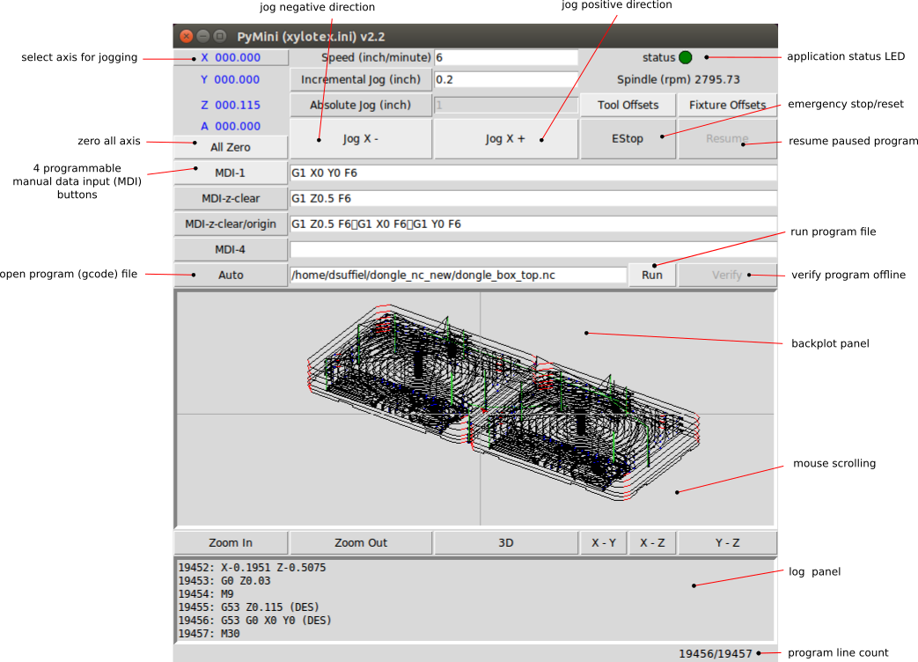This screenshot has height=662, width=918.
Task: Click the gcode file path field
Action: pos(459,276)
